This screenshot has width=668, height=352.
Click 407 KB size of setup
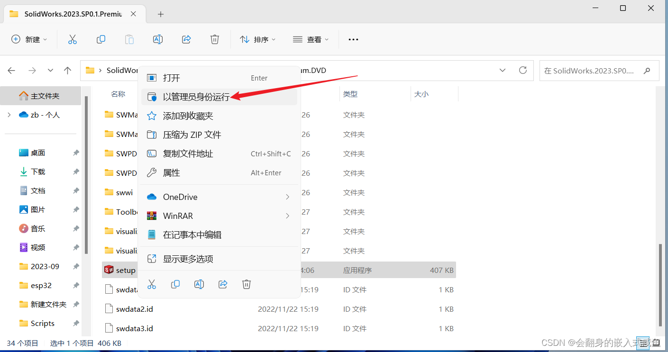coord(442,271)
